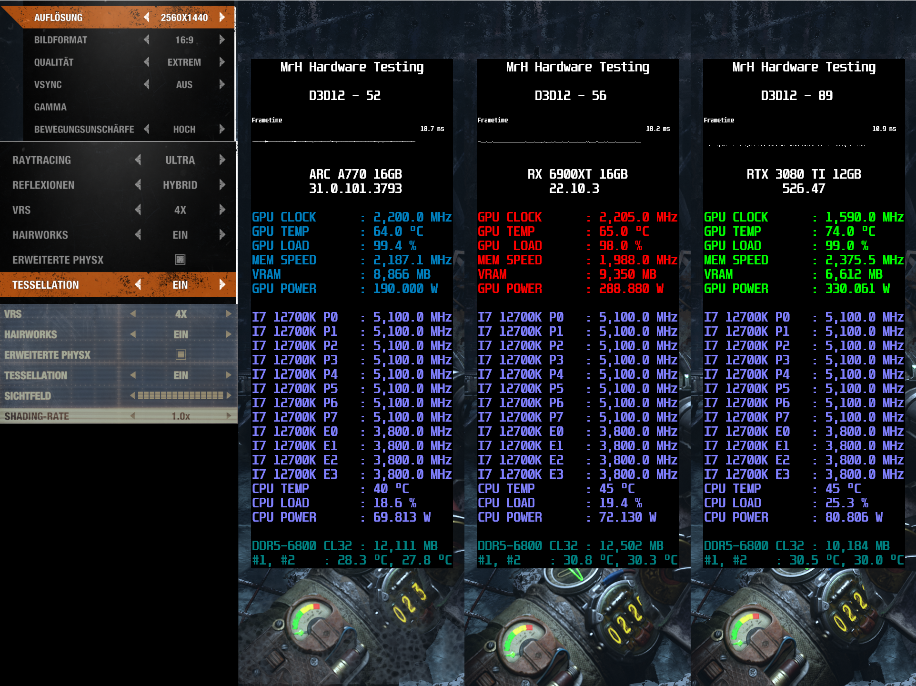Click the SICHTFELD label to select it
Screen dimensions: 916x686
pos(27,395)
